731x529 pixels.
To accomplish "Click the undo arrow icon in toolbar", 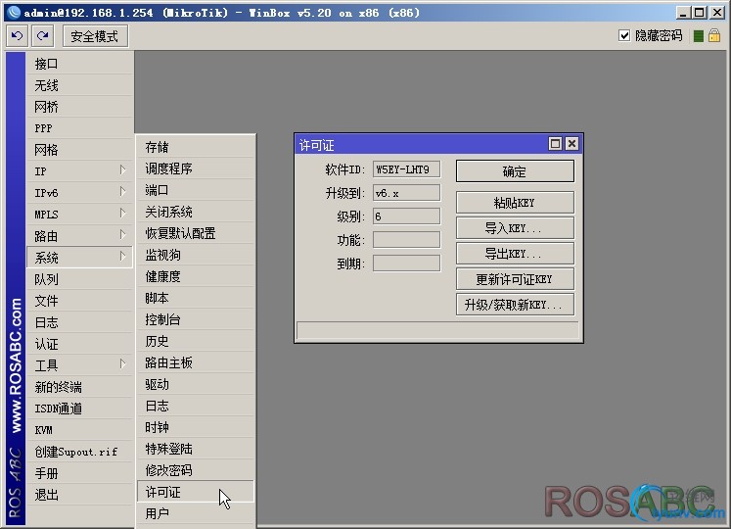I will tap(18, 36).
